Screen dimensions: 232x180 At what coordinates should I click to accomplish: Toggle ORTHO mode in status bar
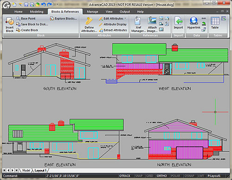(x=161, y=176)
